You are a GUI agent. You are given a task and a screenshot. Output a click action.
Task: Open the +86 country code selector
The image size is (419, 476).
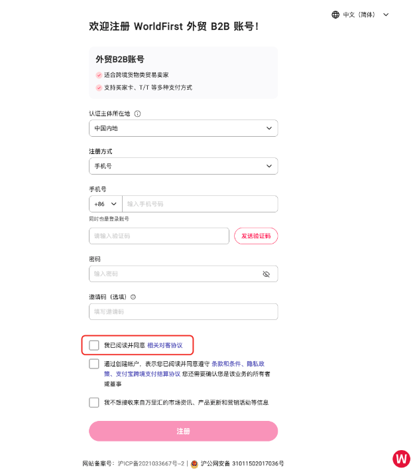coord(105,204)
